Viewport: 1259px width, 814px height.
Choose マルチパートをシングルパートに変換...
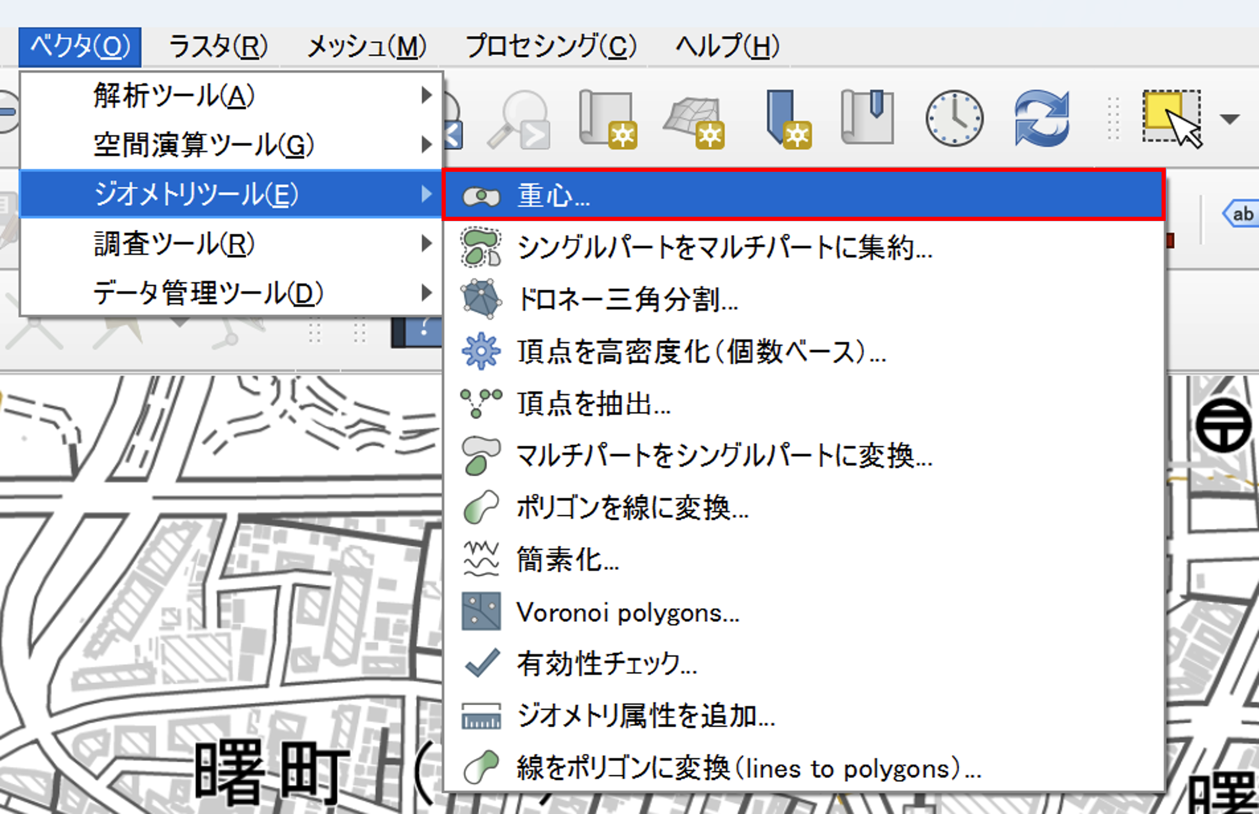[x=804, y=456]
